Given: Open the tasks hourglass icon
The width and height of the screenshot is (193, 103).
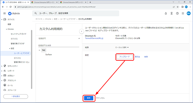Looking at the screenshot, I should 172,14.
